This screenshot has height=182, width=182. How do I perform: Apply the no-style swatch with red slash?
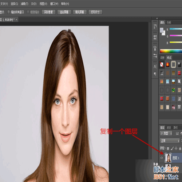pyautogui.click(x=162, y=64)
